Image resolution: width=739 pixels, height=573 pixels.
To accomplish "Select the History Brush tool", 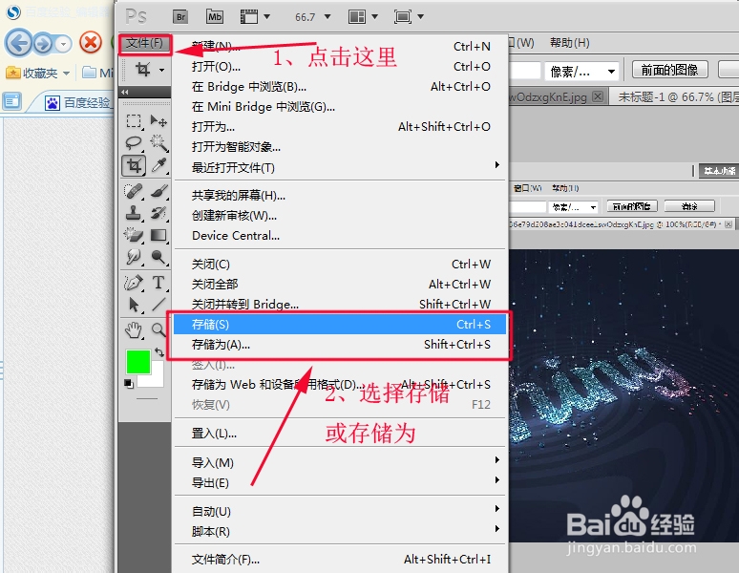I will pyautogui.click(x=158, y=213).
